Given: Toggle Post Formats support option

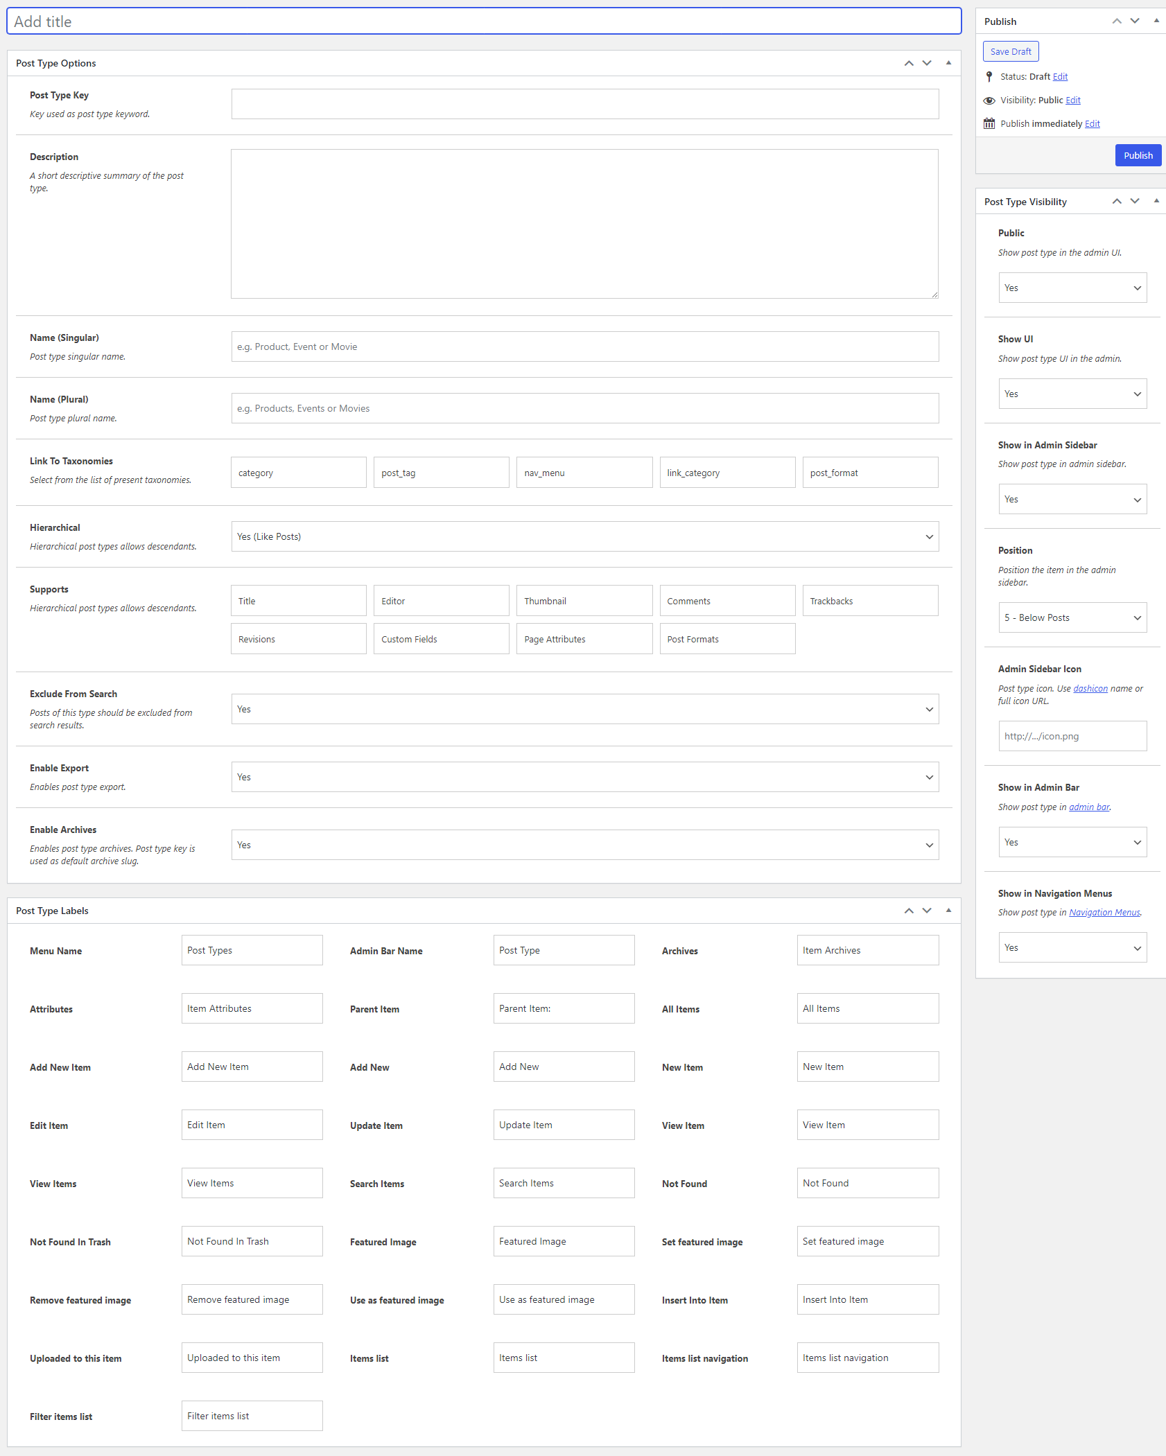Looking at the screenshot, I should pos(727,639).
